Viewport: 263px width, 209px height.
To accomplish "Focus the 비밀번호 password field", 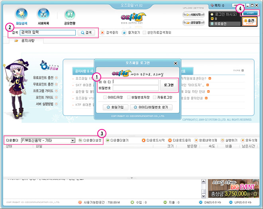I will [x=136, y=88].
